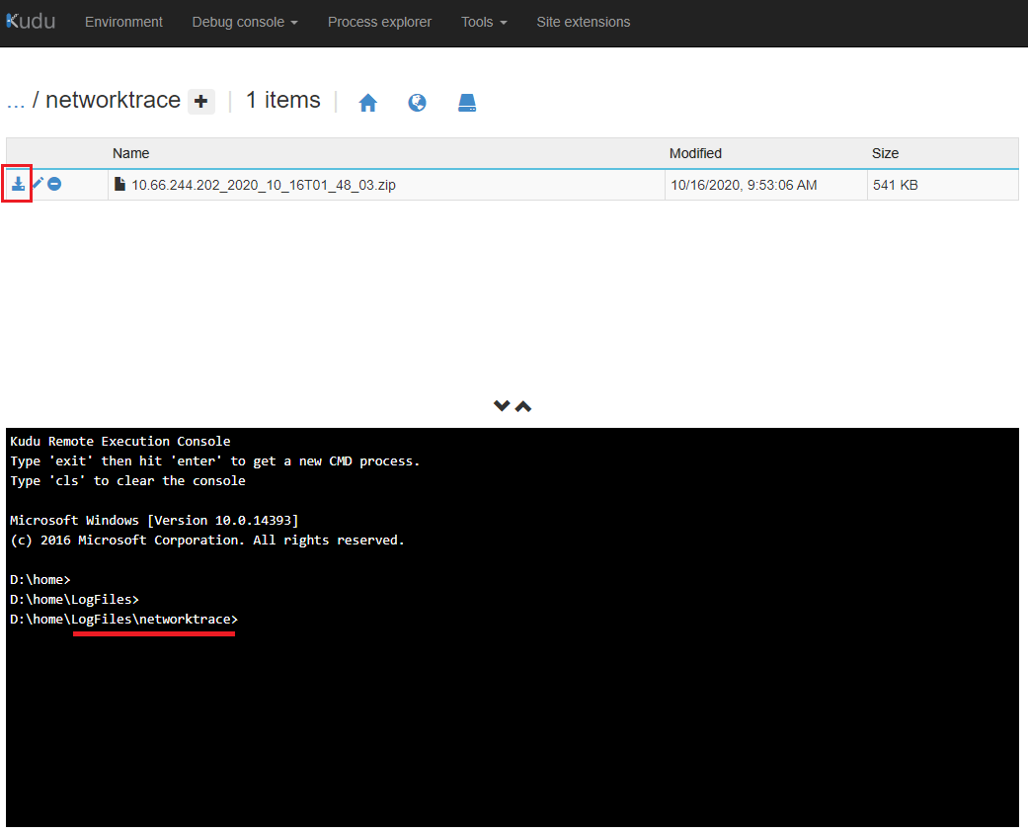Click the plus icon to add new item
Viewport: 1028px width, 834px height.
(x=201, y=101)
